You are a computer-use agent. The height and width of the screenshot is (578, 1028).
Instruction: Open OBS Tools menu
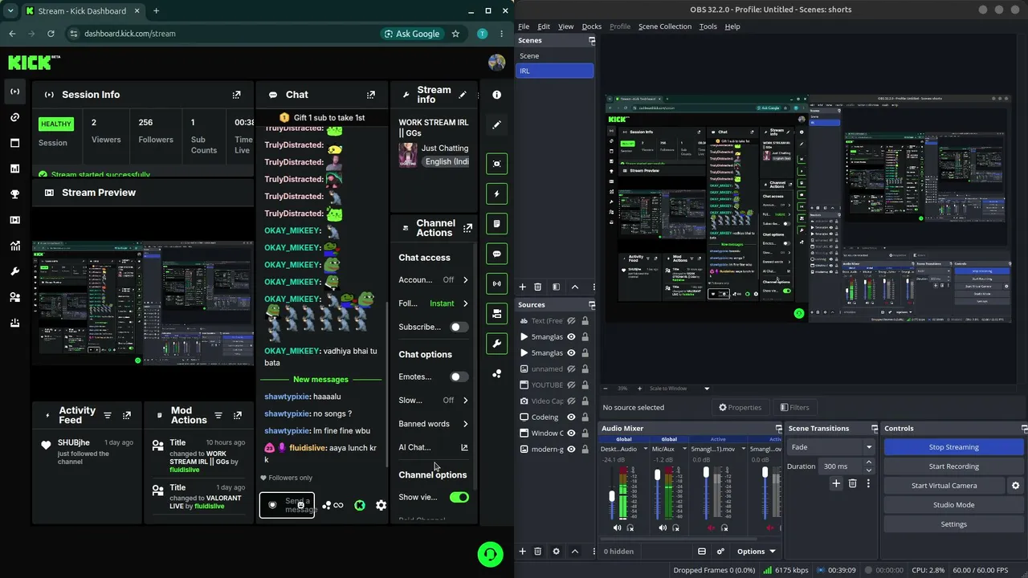(x=708, y=26)
